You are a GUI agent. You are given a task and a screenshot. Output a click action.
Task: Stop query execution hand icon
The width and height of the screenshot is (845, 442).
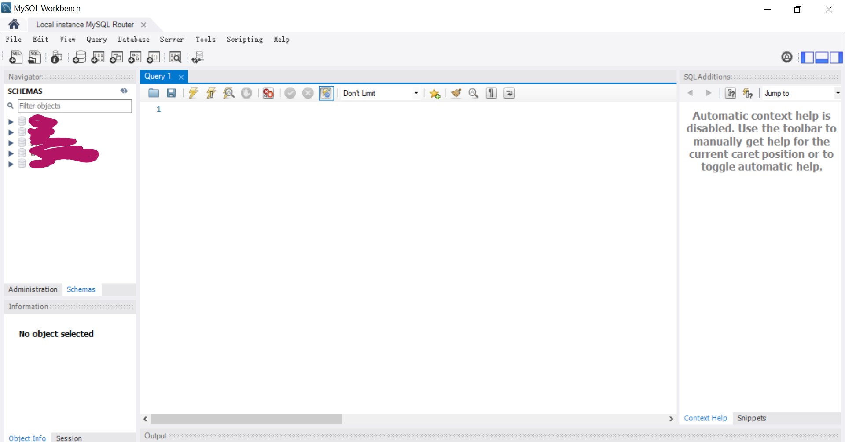246,93
